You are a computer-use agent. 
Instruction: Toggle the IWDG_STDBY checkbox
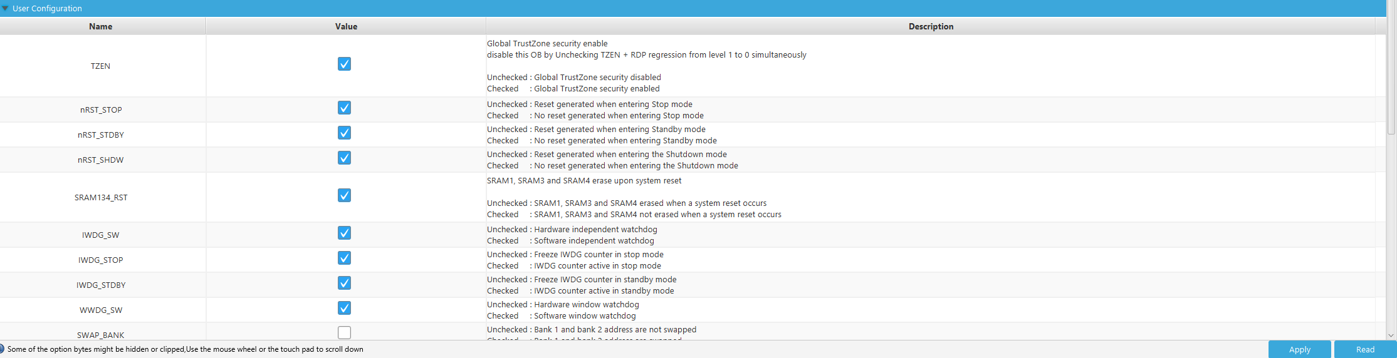344,283
